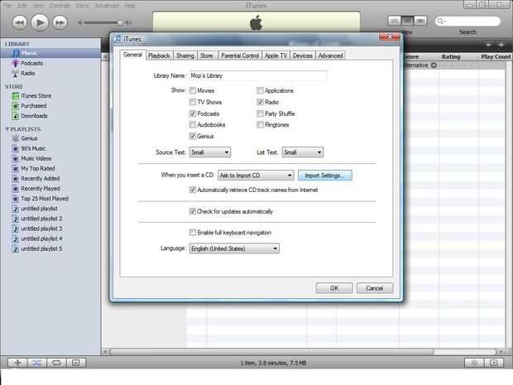Select the Genius playlist in sidebar
This screenshot has width=513, height=385.
(29, 138)
